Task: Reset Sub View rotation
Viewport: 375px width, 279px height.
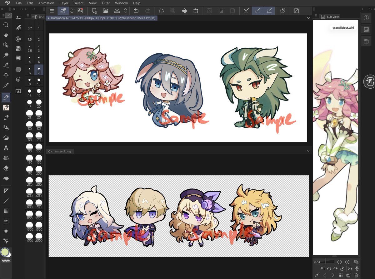Action: 342,269
